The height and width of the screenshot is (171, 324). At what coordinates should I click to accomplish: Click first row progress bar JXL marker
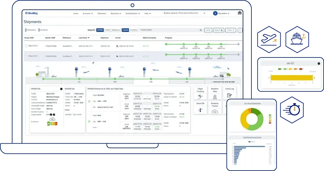click(x=184, y=44)
